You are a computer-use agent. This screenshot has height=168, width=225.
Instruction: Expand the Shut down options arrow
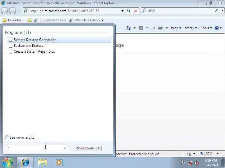click(x=98, y=148)
